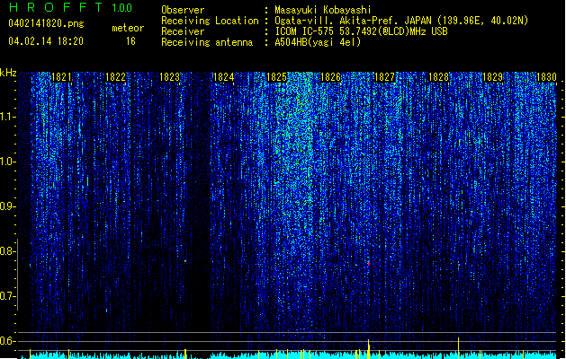The image size is (566, 359).
Task: Click the HROFFT 1.0.0 title text
Action: [x=70, y=7]
